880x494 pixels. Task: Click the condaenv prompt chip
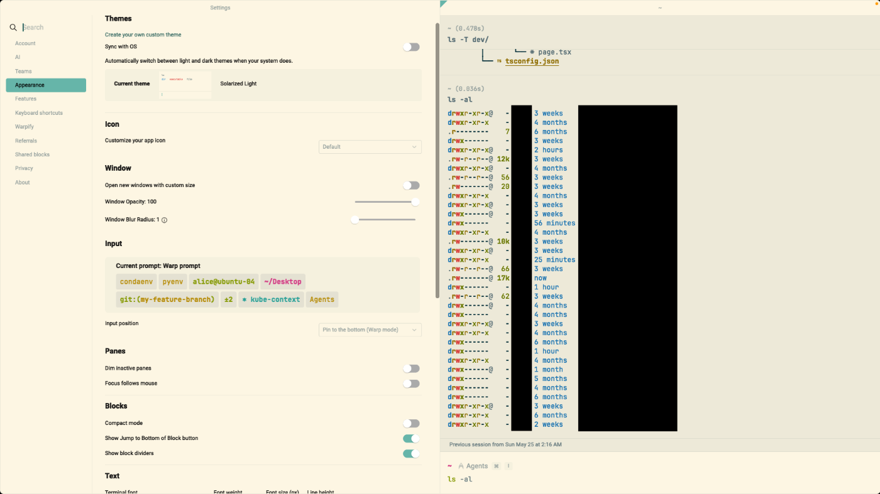tap(136, 282)
